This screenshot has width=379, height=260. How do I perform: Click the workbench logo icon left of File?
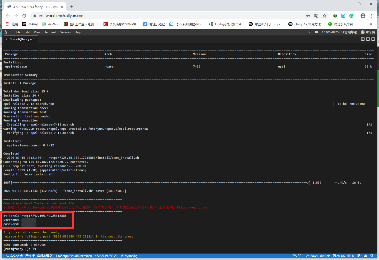click(6, 32)
